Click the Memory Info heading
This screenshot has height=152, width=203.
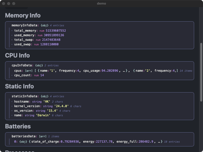pos(23,15)
